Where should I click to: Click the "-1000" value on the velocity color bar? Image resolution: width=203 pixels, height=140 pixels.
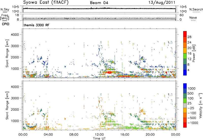[193, 123]
